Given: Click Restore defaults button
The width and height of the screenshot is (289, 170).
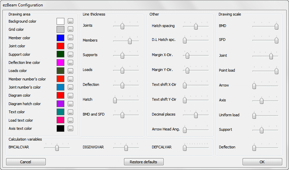Looking at the screenshot, I should pyautogui.click(x=144, y=162).
